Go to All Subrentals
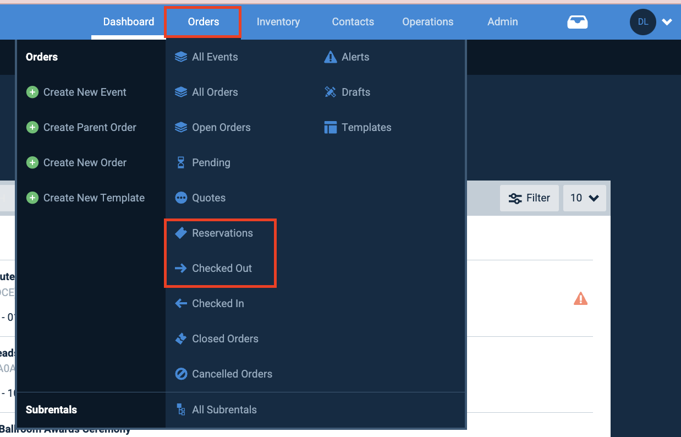This screenshot has height=437, width=681. click(224, 409)
